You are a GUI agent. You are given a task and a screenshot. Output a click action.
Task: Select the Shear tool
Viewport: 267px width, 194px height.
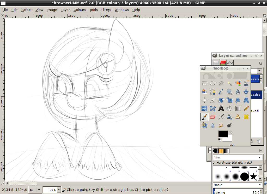238,100
